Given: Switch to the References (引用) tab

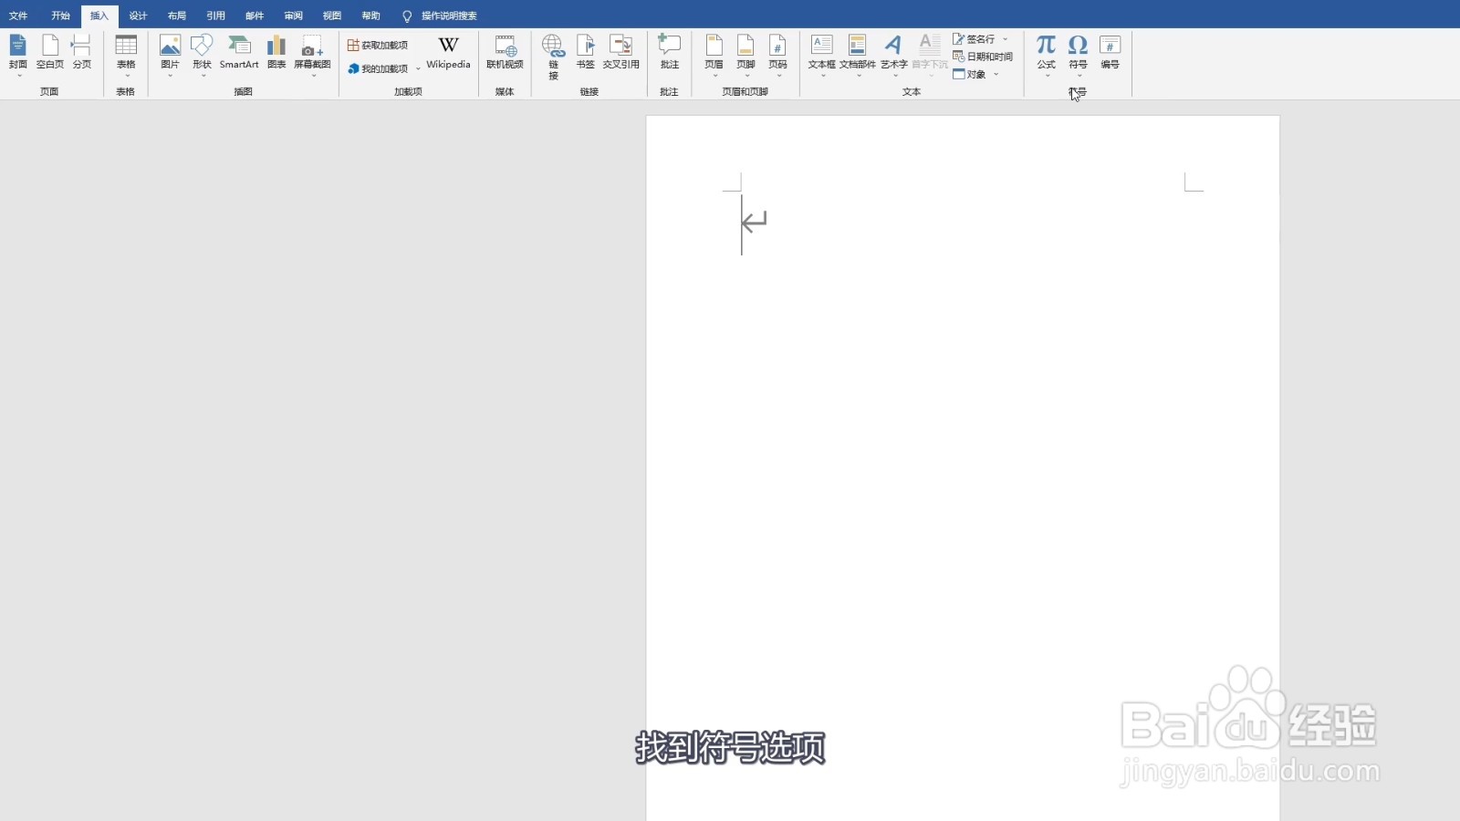Looking at the screenshot, I should tap(215, 16).
